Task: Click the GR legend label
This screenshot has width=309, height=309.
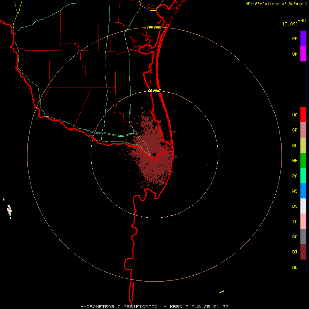Action: tap(295, 130)
